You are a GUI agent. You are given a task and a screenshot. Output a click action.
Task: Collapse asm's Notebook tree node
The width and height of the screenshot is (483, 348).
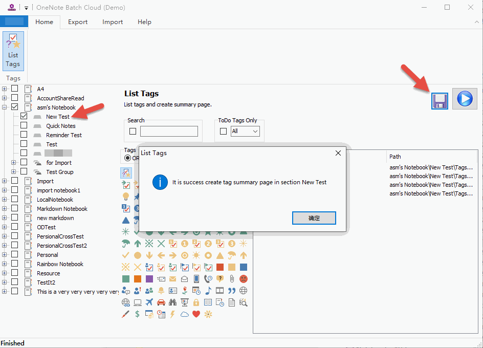click(x=4, y=107)
